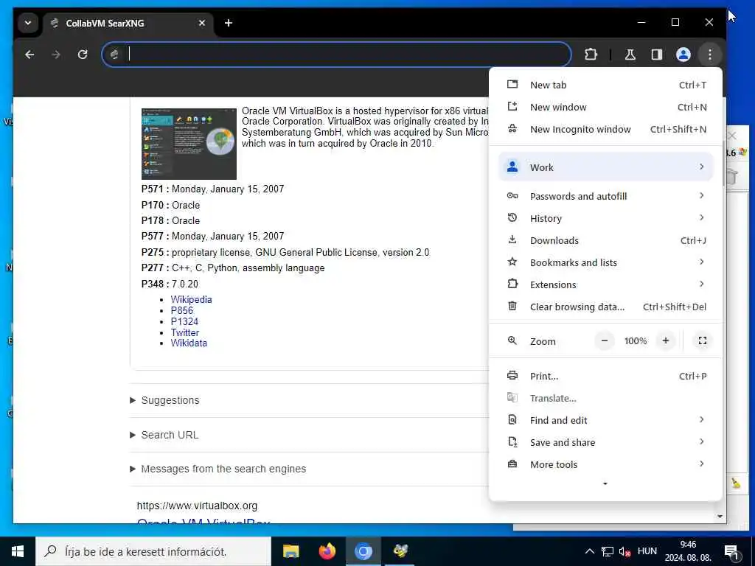Open the Wikidata link
Screen dimensions: 755x566
click(189, 343)
